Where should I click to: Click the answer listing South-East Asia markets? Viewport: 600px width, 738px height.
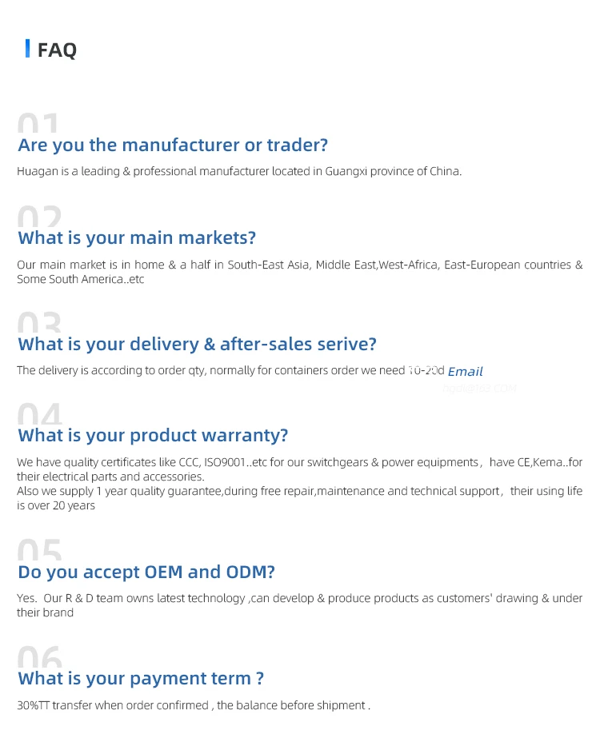pos(299,272)
